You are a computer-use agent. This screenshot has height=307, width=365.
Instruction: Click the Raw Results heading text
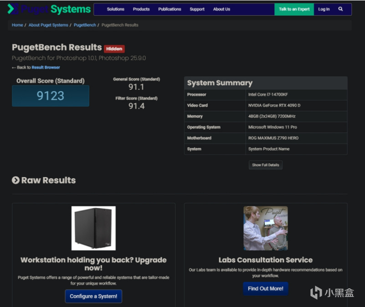pyautogui.click(x=48, y=180)
